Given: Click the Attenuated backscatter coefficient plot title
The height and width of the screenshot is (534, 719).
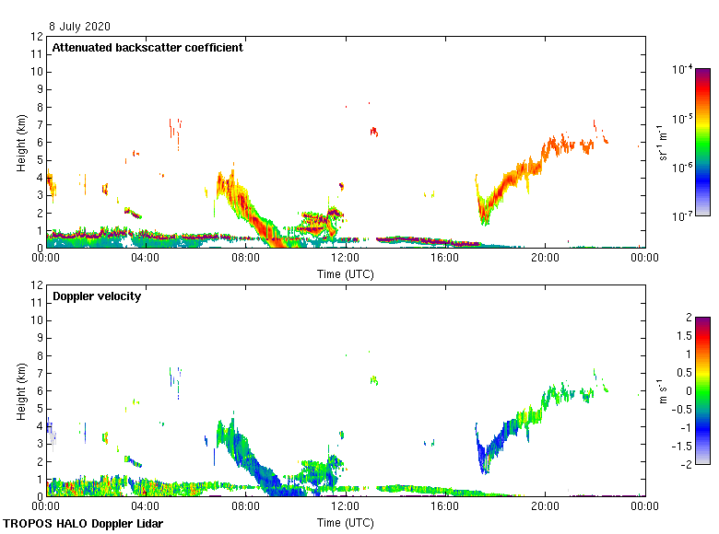Looking at the screenshot, I should (x=147, y=48).
